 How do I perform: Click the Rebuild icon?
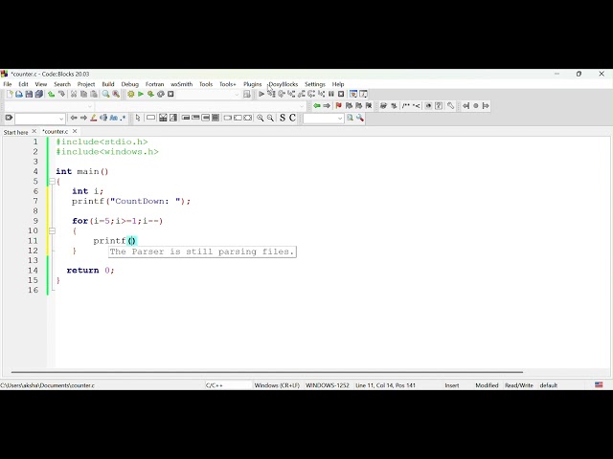(161, 94)
